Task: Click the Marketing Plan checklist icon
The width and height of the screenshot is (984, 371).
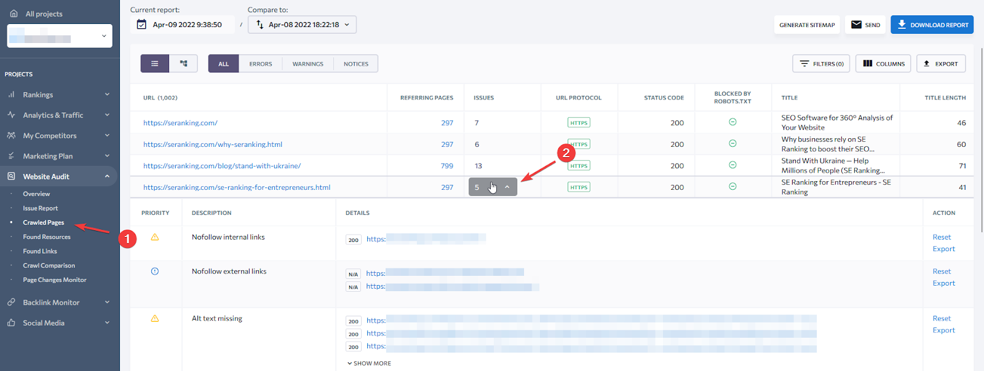Action: [11, 156]
